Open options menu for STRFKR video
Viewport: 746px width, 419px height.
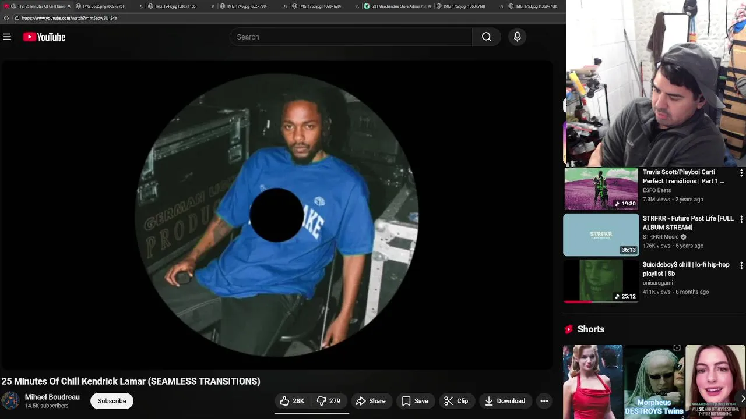741,219
